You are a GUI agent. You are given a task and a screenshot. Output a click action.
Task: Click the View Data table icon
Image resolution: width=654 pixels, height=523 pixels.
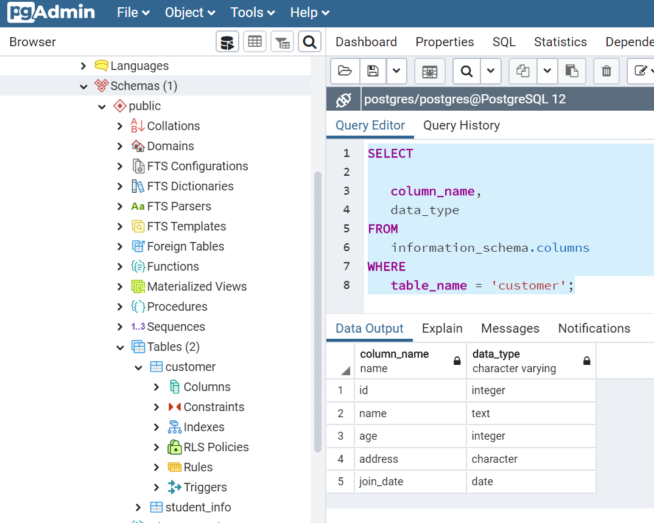point(255,42)
